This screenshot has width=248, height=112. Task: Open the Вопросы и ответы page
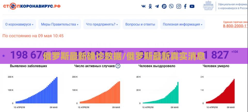click(140, 24)
